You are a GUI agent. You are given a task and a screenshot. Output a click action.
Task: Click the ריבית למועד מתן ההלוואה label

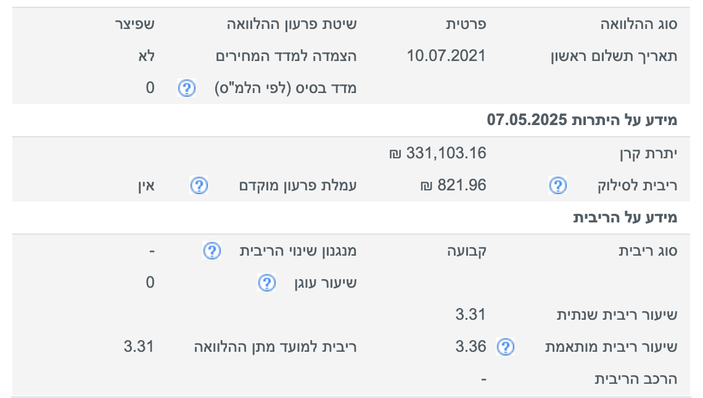276,347
